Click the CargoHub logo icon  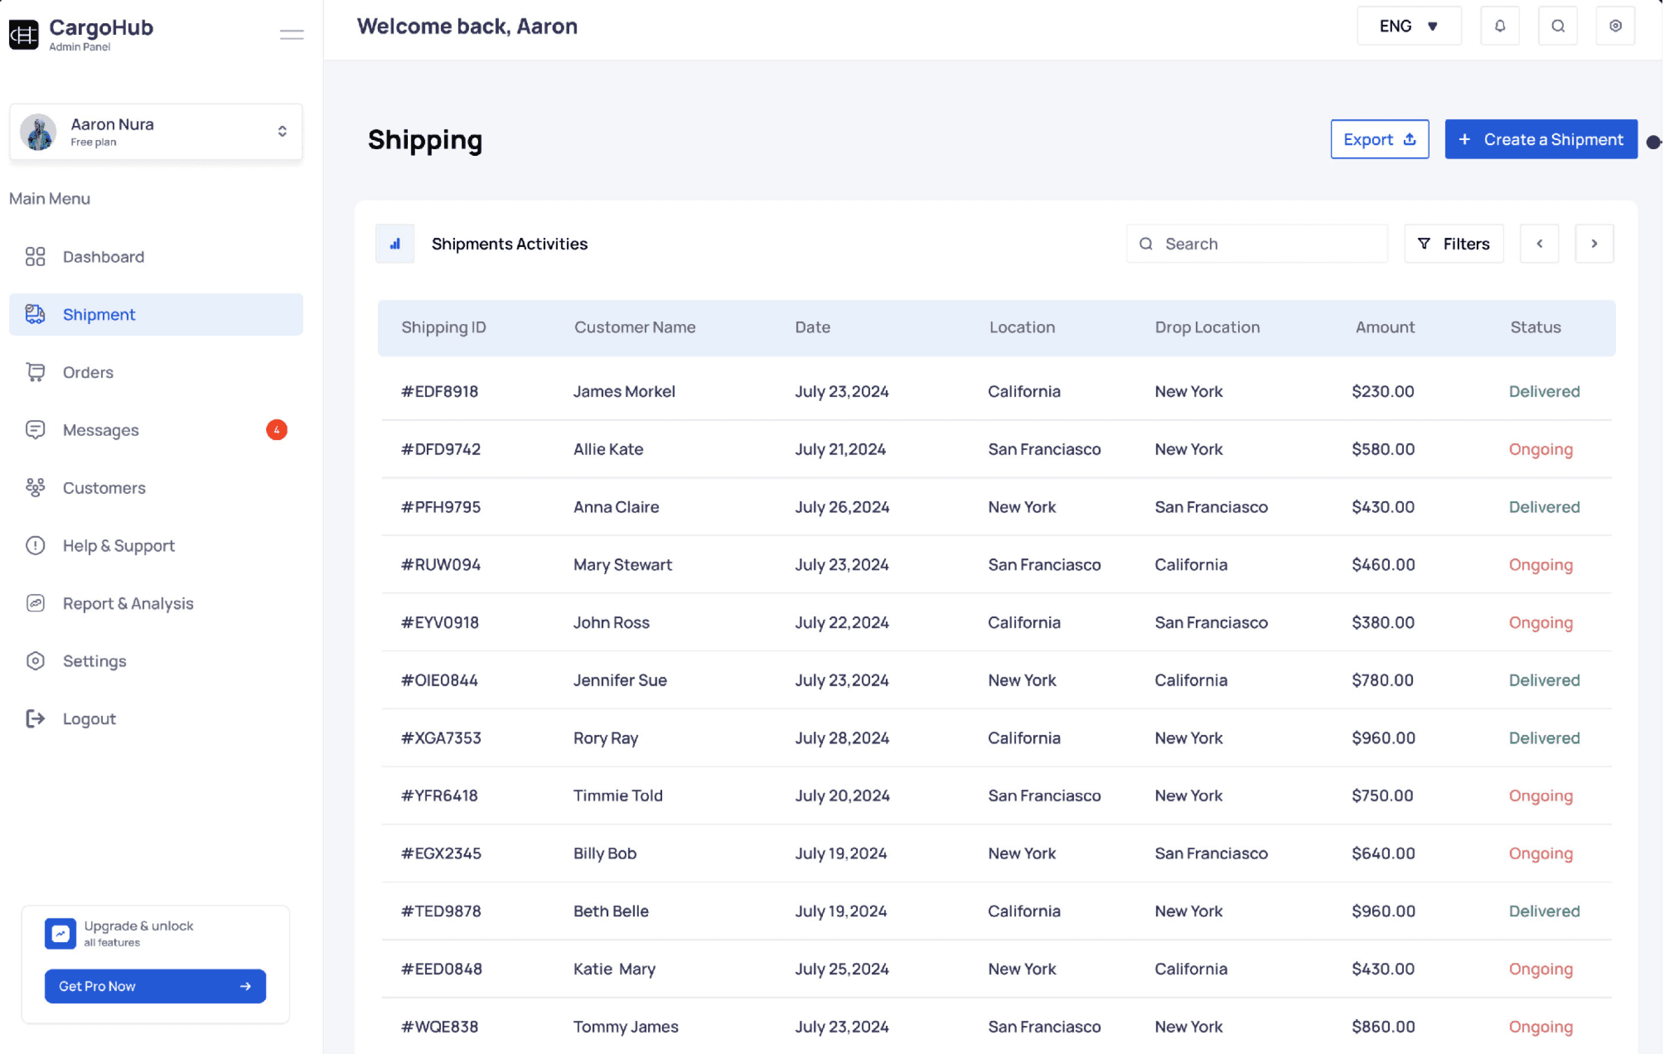click(23, 34)
